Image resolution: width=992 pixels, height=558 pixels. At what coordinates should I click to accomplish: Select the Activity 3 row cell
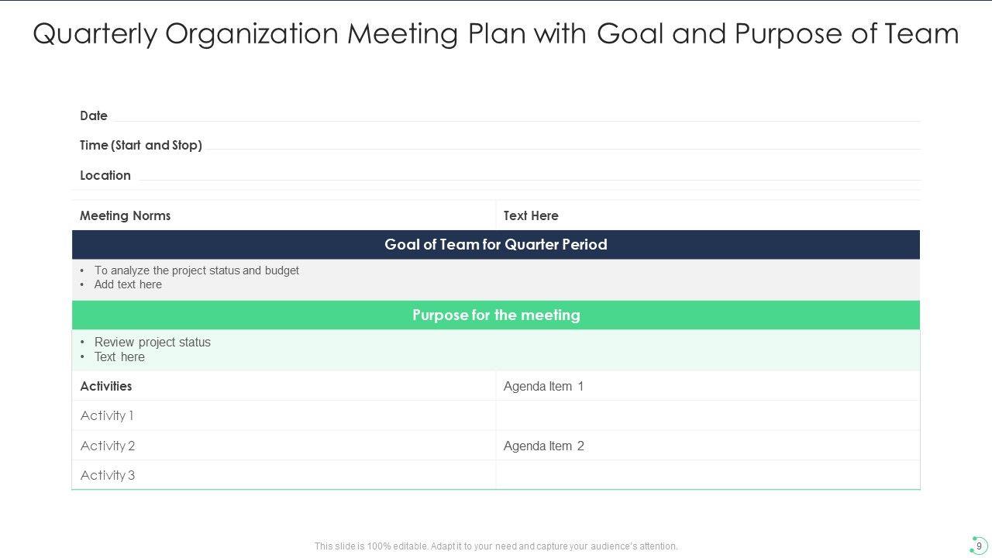pyautogui.click(x=284, y=475)
